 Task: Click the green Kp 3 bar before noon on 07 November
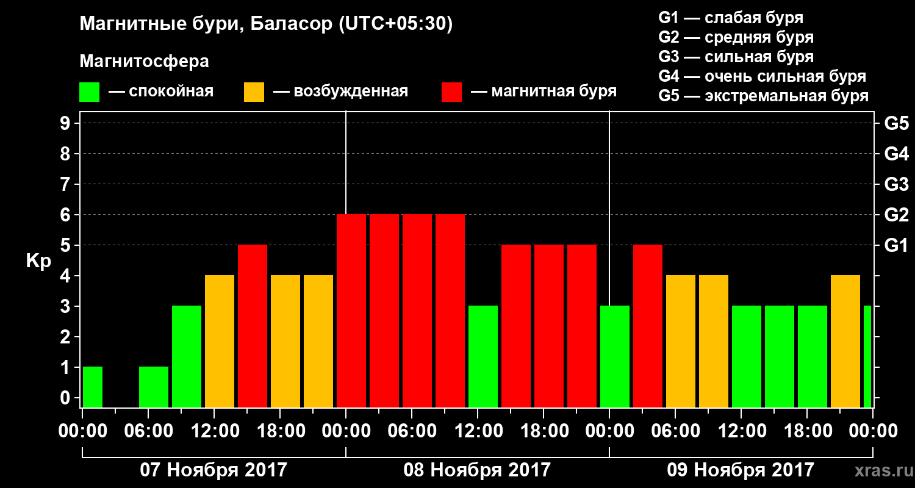tap(187, 356)
